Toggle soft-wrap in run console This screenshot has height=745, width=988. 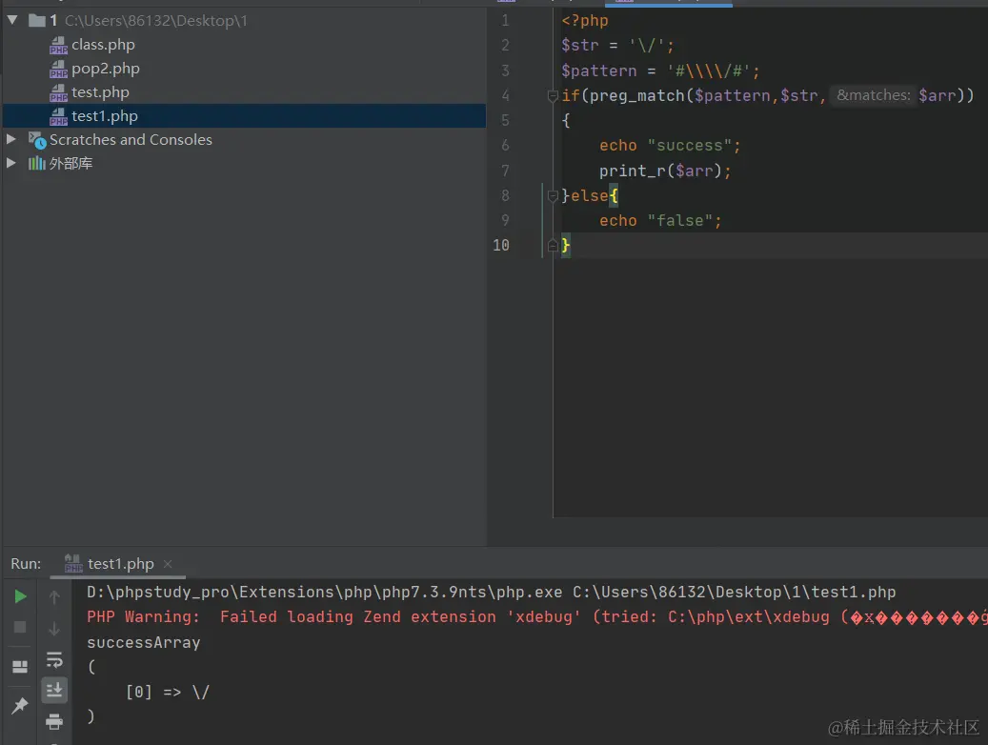[54, 660]
